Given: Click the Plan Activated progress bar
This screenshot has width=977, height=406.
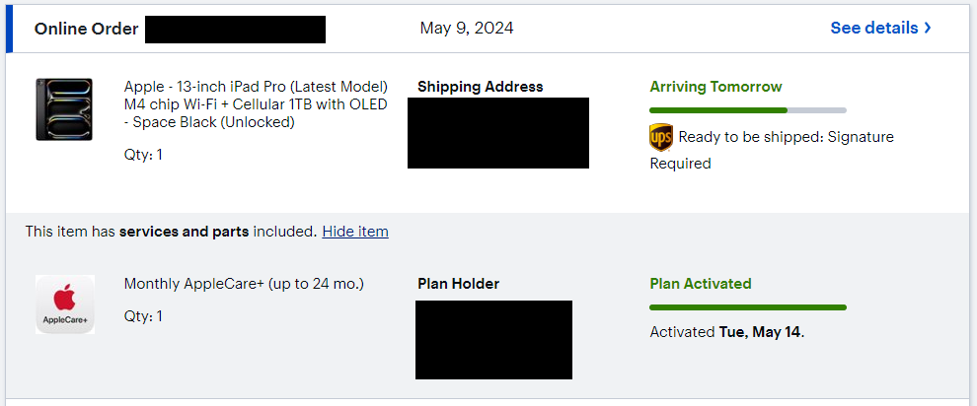Looking at the screenshot, I should (747, 307).
